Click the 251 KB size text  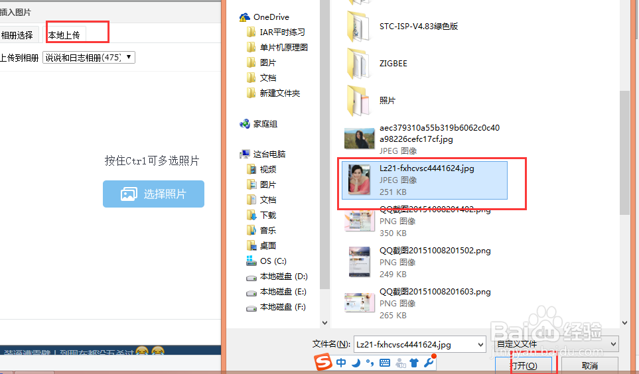(393, 192)
